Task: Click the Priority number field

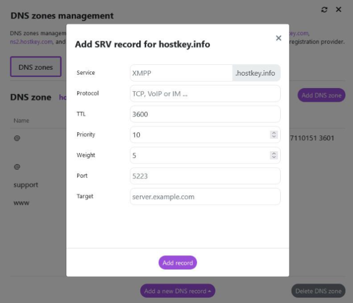Action: tap(199, 134)
